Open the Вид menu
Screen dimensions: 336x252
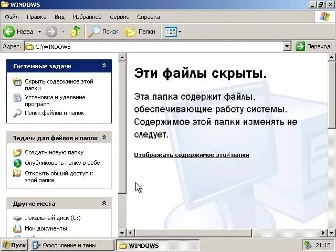point(59,17)
